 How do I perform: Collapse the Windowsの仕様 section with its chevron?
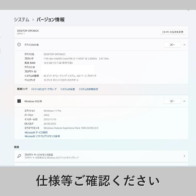184,101
